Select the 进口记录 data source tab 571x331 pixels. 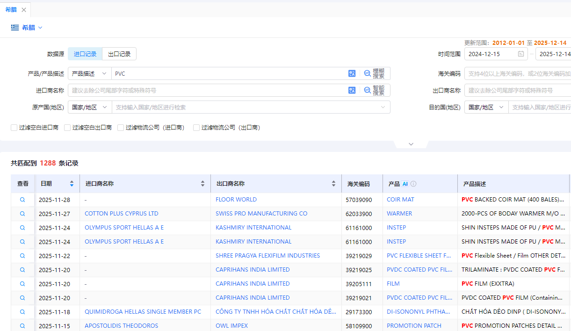(85, 54)
